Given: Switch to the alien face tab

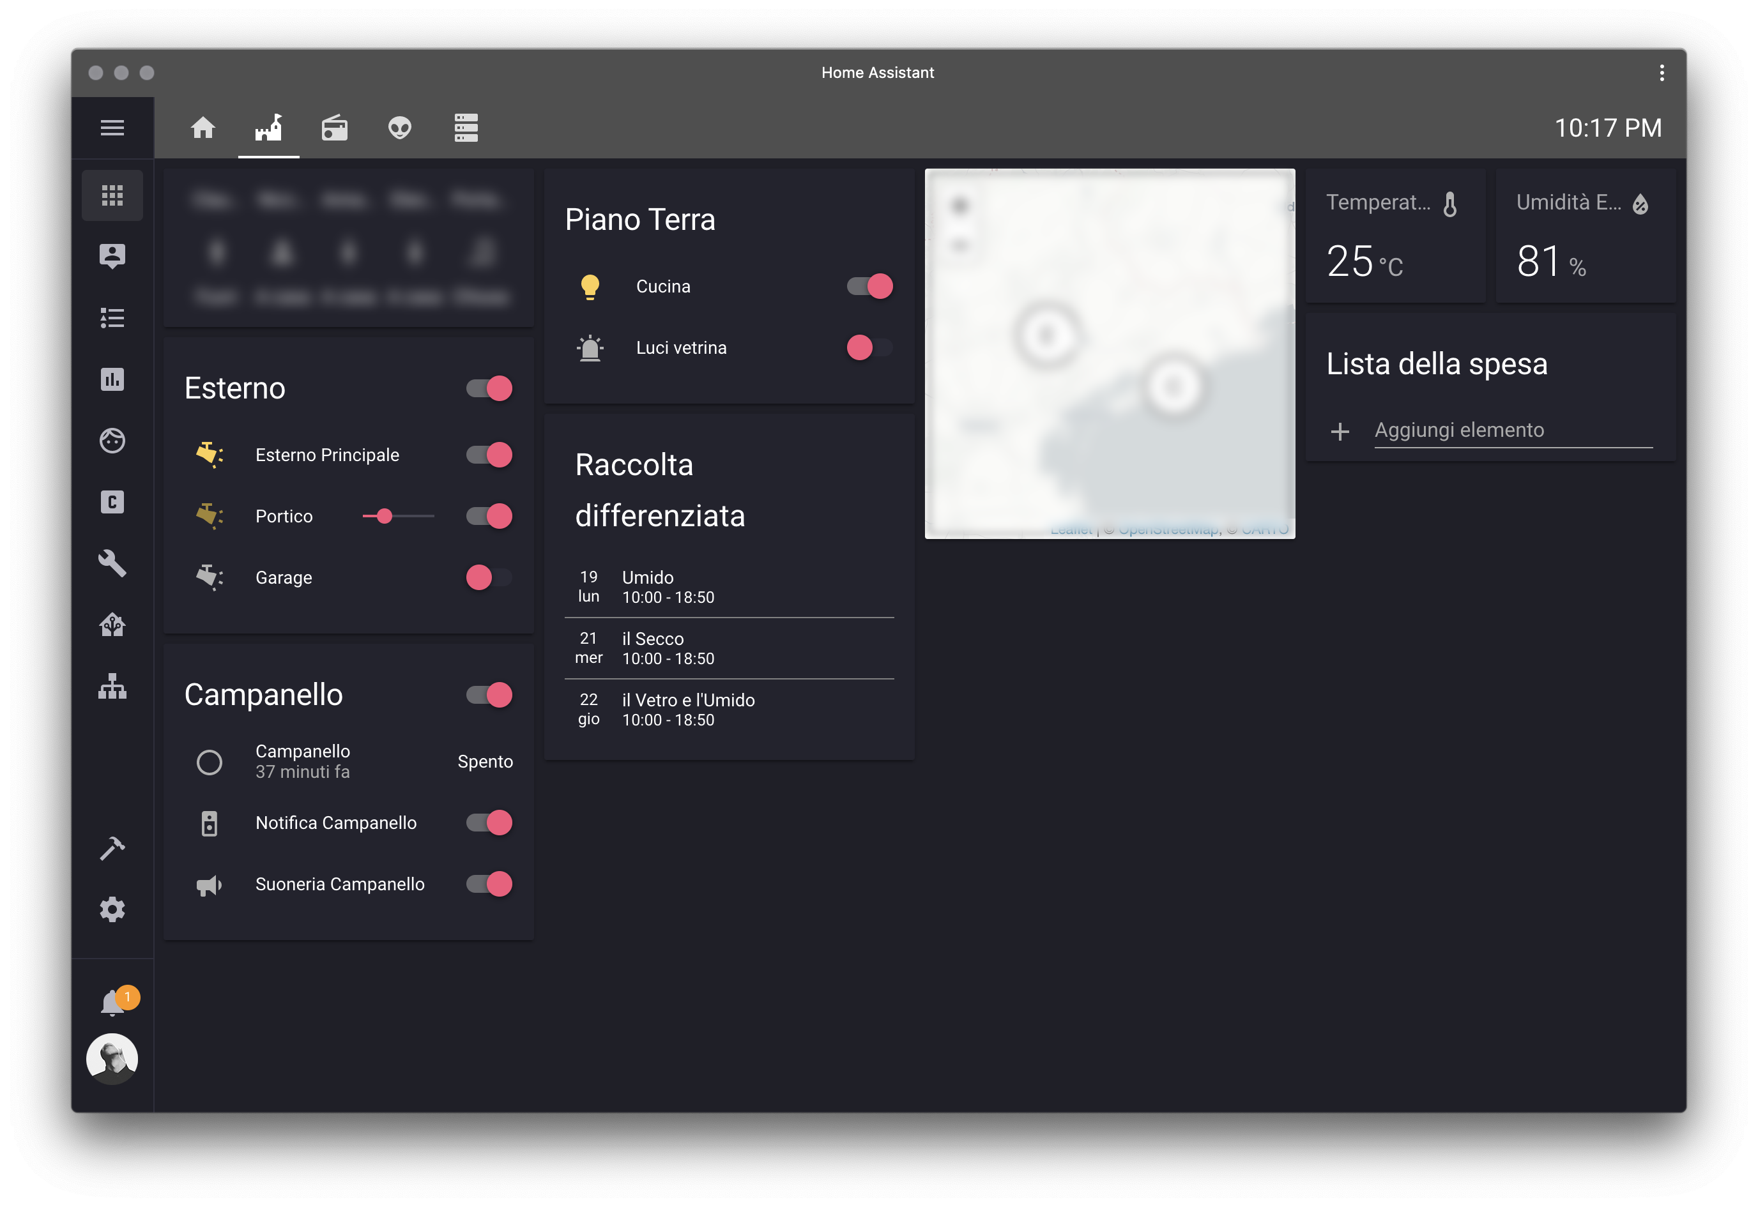Looking at the screenshot, I should pyautogui.click(x=400, y=128).
